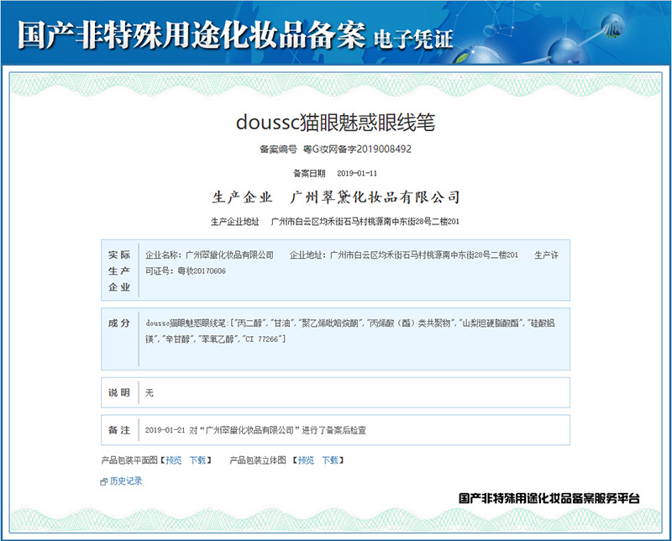Screen dimensions: 672x541
Task: Click the 说明 row label
Action: click(x=119, y=392)
